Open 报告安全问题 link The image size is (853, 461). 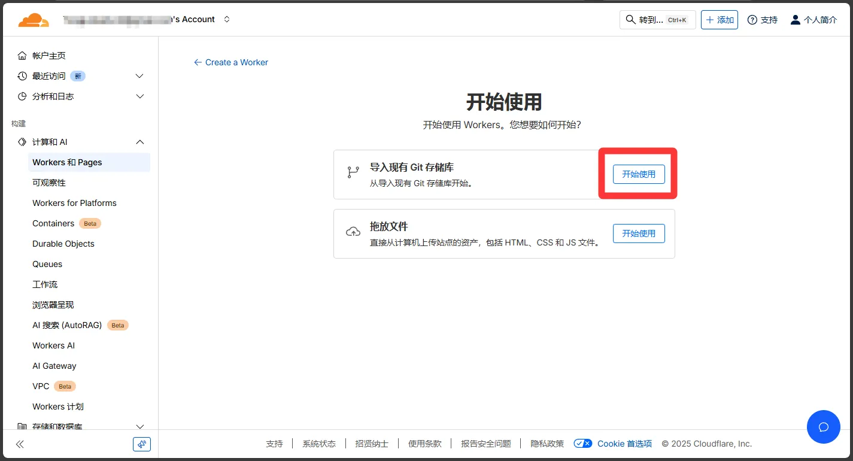coord(486,444)
